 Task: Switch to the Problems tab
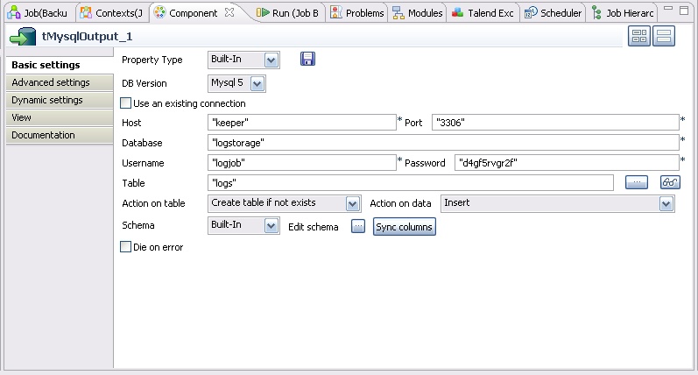point(358,13)
